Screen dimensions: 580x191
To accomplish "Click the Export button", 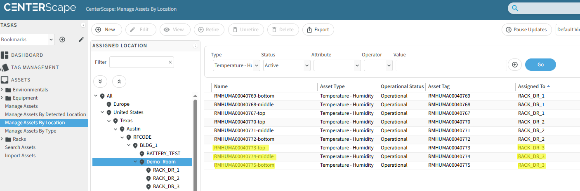I will click(x=318, y=30).
